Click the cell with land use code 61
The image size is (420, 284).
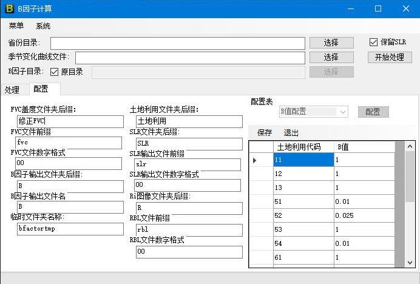303,257
